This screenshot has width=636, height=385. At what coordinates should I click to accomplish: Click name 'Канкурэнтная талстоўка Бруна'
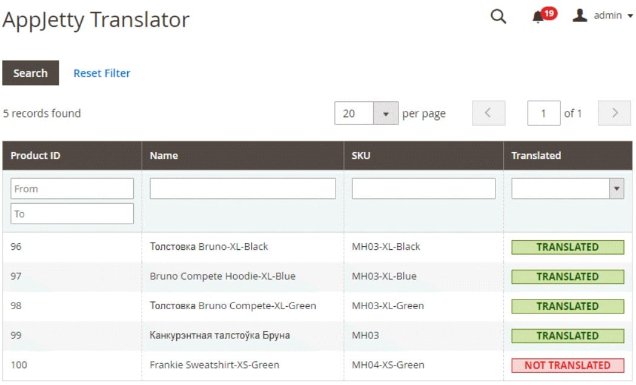point(220,335)
